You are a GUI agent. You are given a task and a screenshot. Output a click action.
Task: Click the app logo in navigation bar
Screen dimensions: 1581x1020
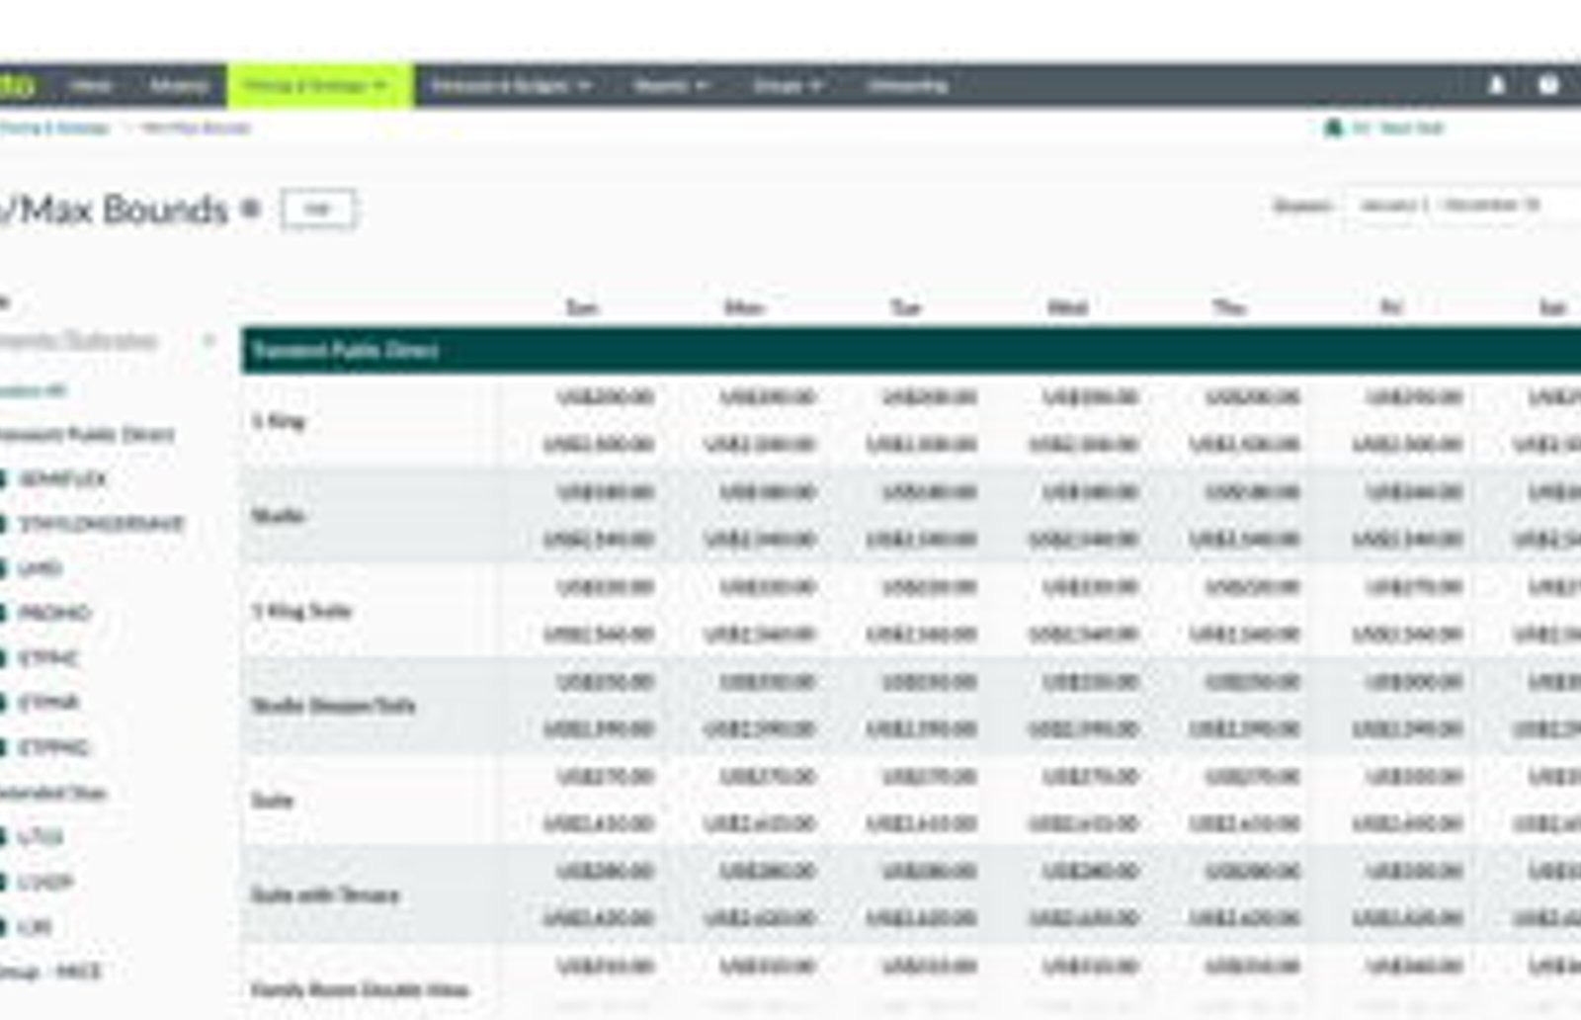click(x=16, y=86)
